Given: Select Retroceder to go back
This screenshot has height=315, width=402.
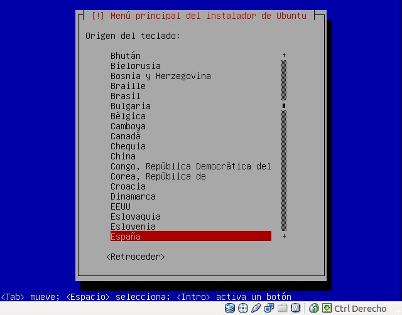Looking at the screenshot, I should pos(136,257).
